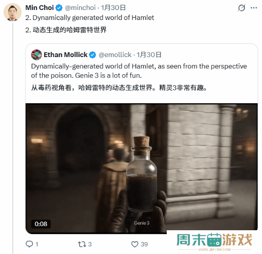This screenshot has width=262, height=254.
Task: Click Min Choi's blue verified badge
Action: [59, 8]
